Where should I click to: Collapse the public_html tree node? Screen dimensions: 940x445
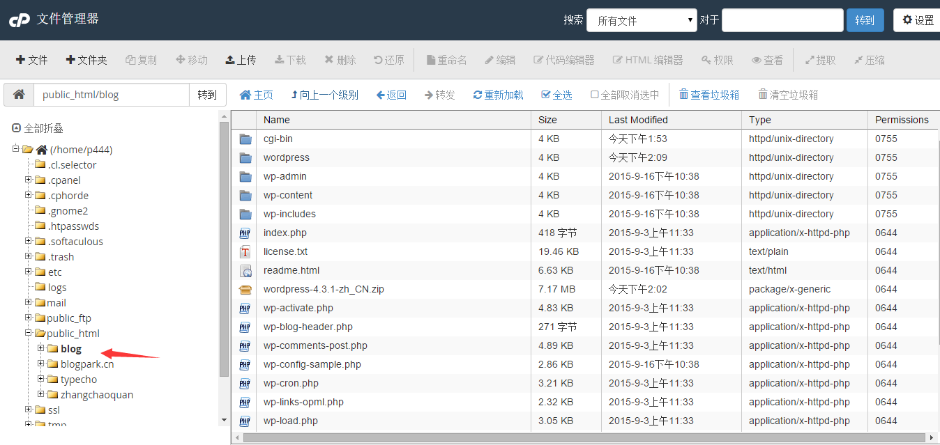(29, 333)
